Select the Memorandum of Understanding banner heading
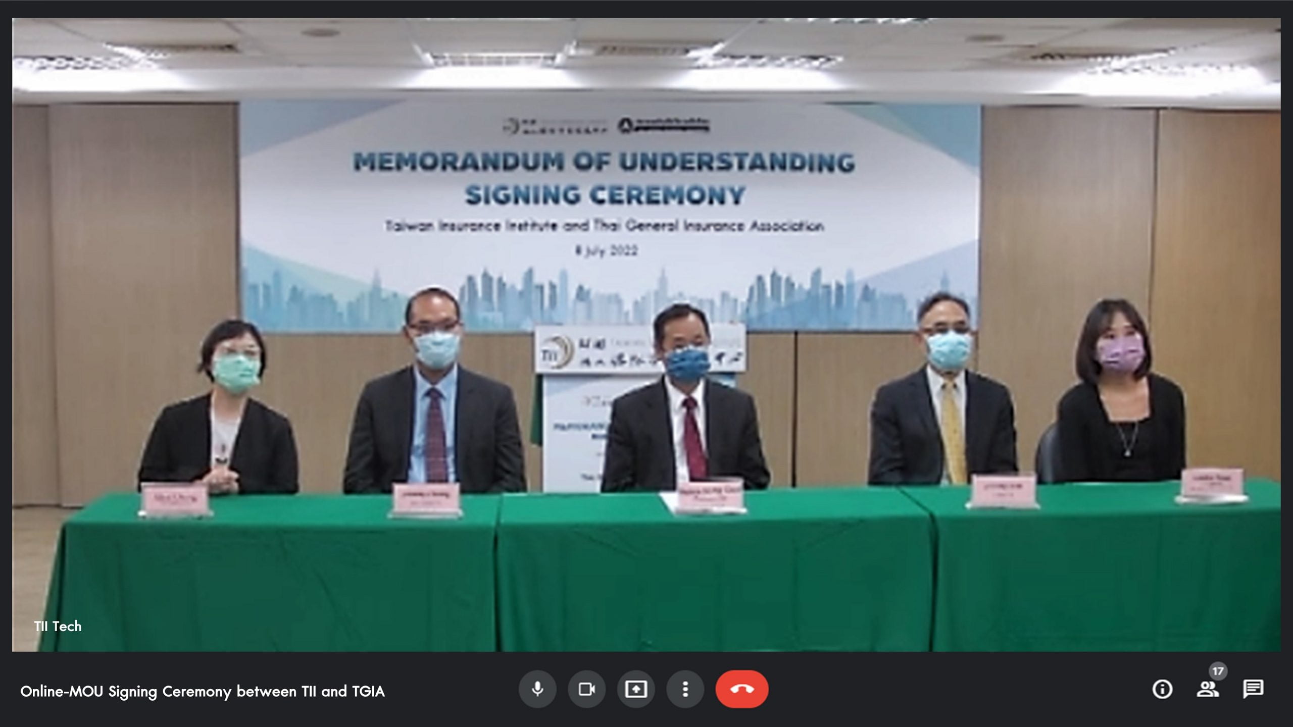1293x727 pixels. coord(604,178)
